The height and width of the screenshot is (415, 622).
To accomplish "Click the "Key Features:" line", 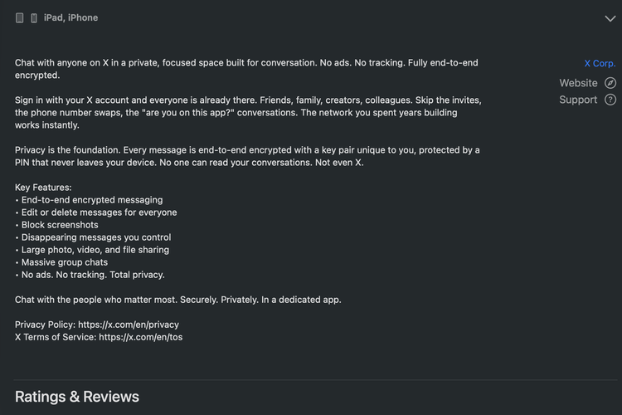I will pos(43,188).
